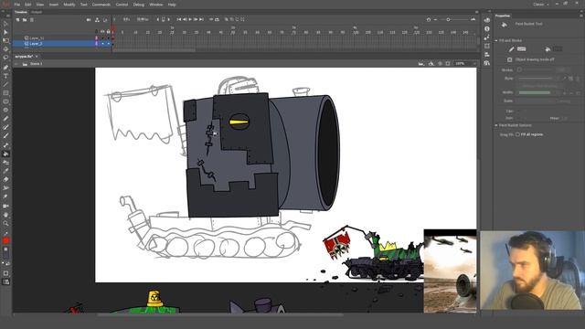This screenshot has width=585, height=329.
Task: Toggle visibility dot of Layer_11
Action: pyautogui.click(x=103, y=38)
